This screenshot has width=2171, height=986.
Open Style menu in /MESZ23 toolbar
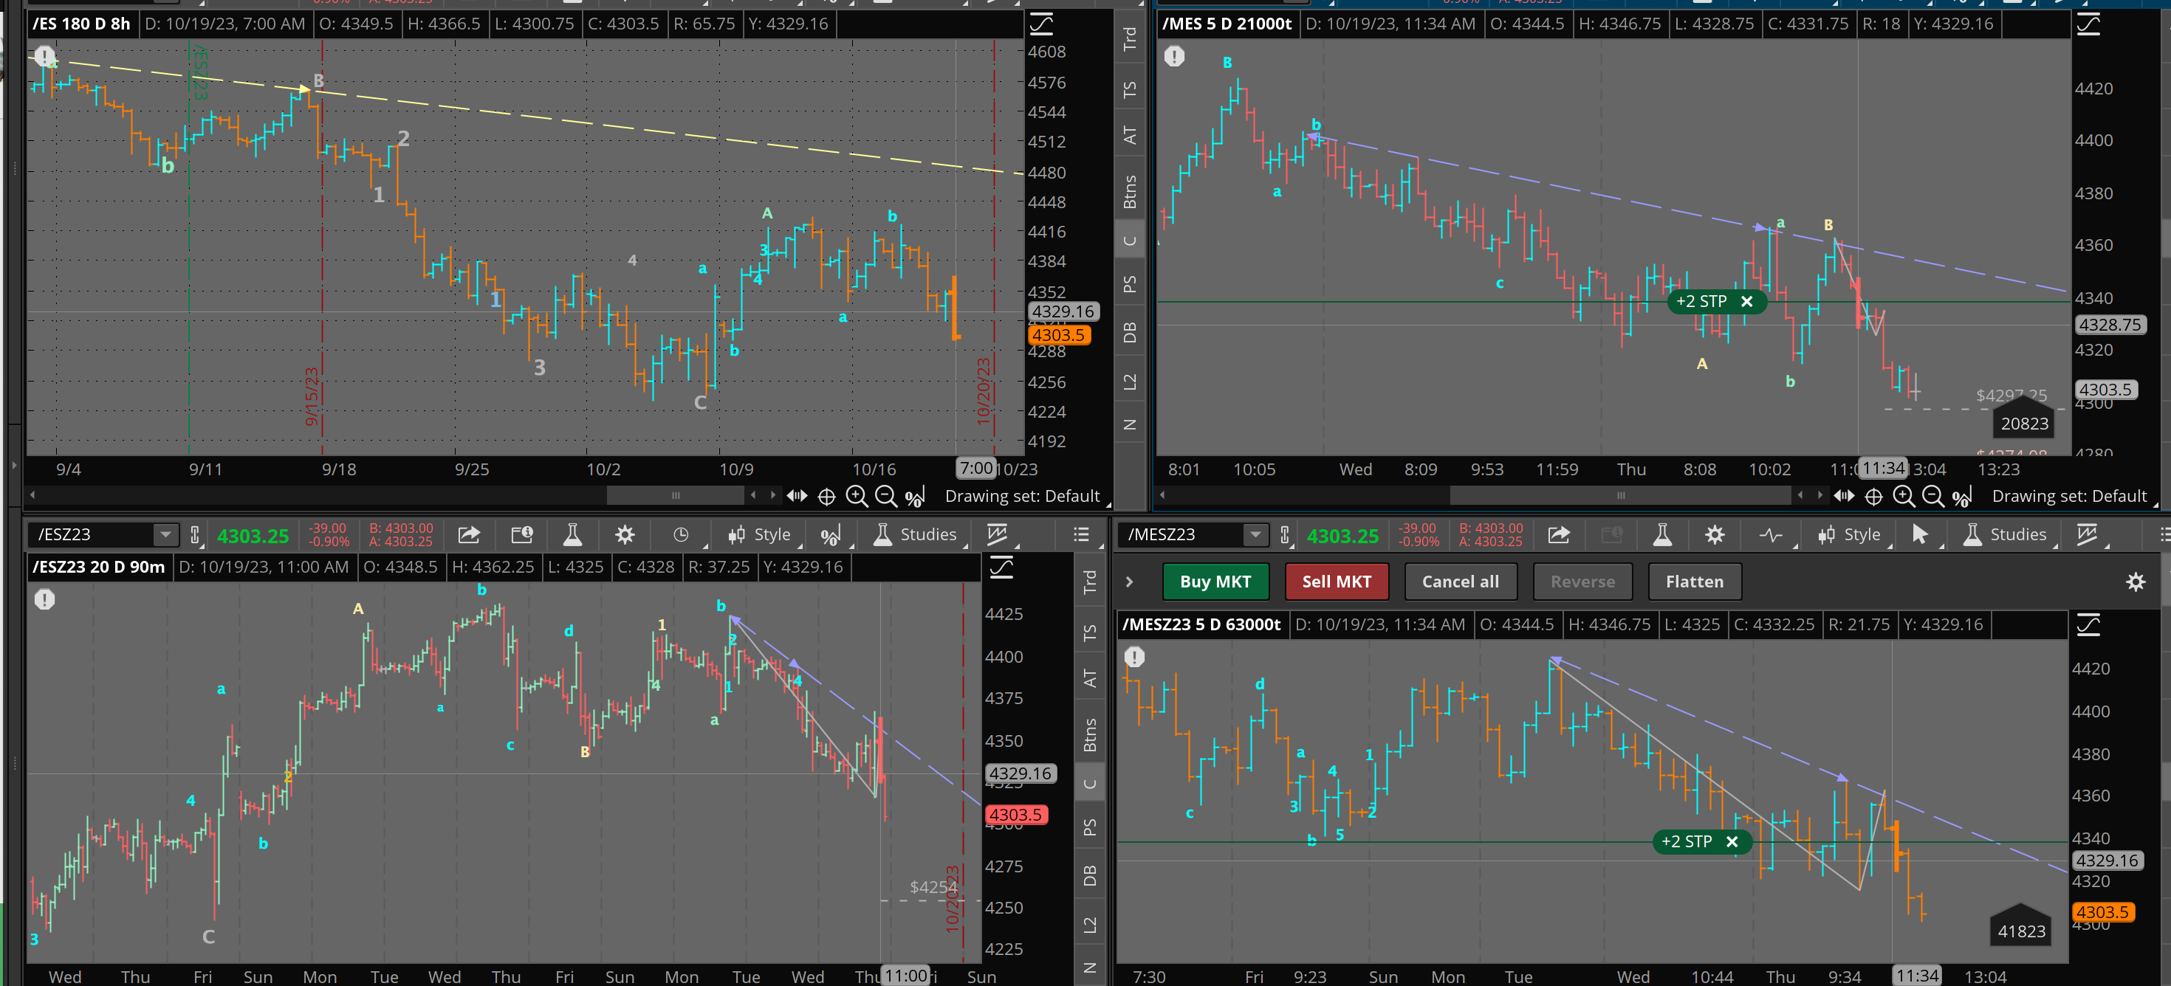tap(1849, 534)
